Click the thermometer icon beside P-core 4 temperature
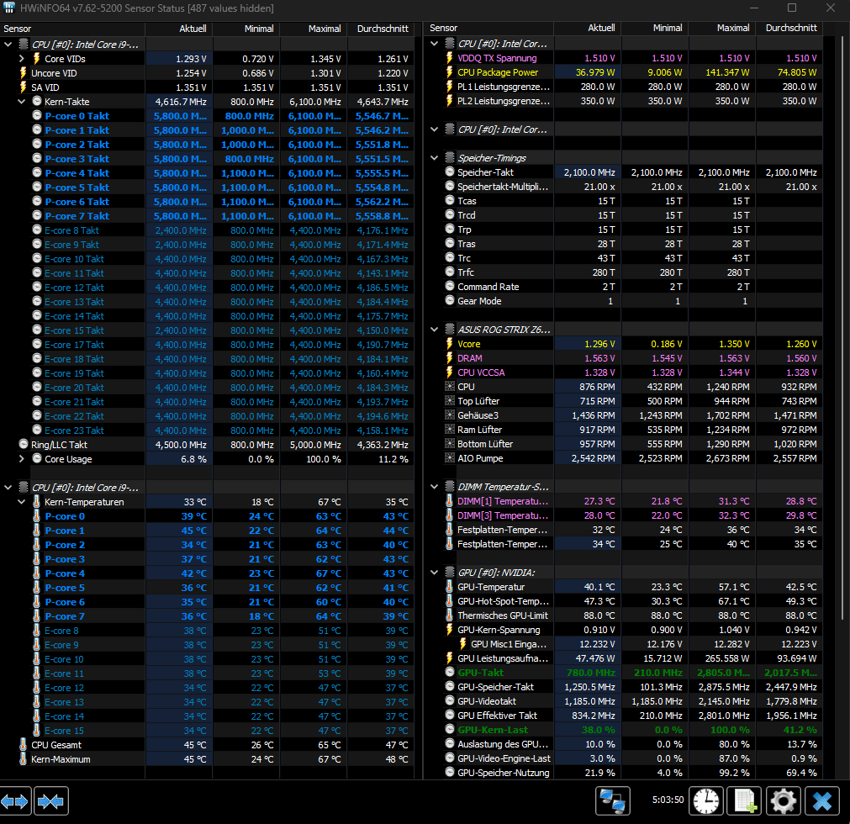Screen dimensions: 850x824 tap(36, 573)
